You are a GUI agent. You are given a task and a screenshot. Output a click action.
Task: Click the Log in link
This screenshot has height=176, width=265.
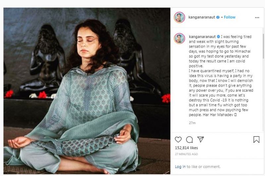(x=180, y=166)
